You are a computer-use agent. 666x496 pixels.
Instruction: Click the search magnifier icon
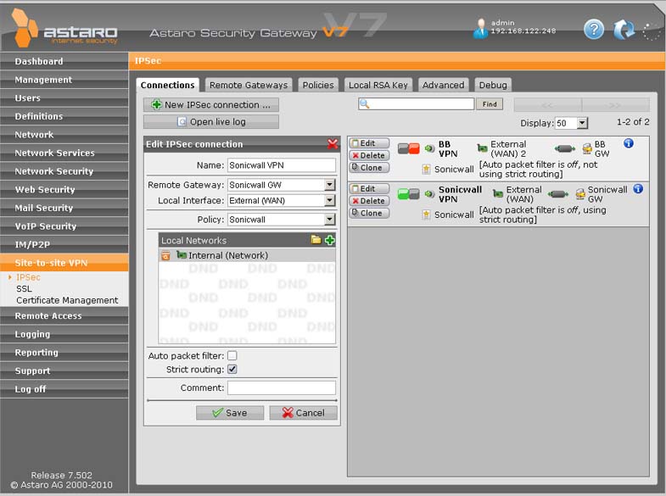click(364, 104)
